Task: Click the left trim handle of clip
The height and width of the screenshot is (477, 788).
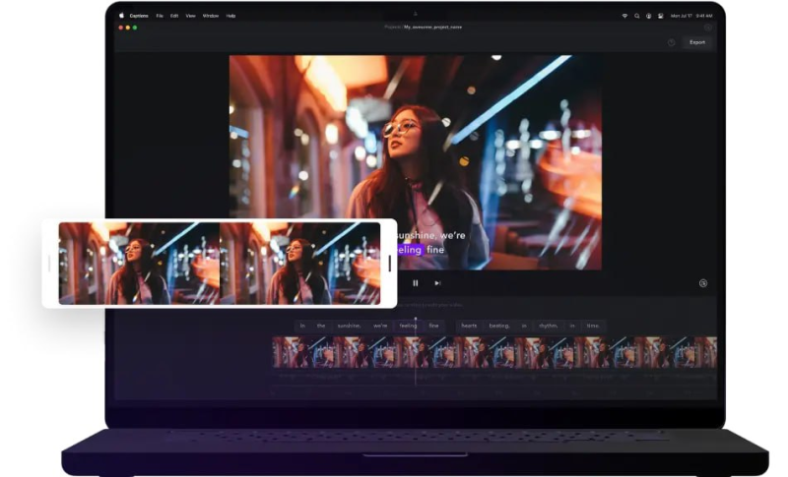Action: (49, 264)
